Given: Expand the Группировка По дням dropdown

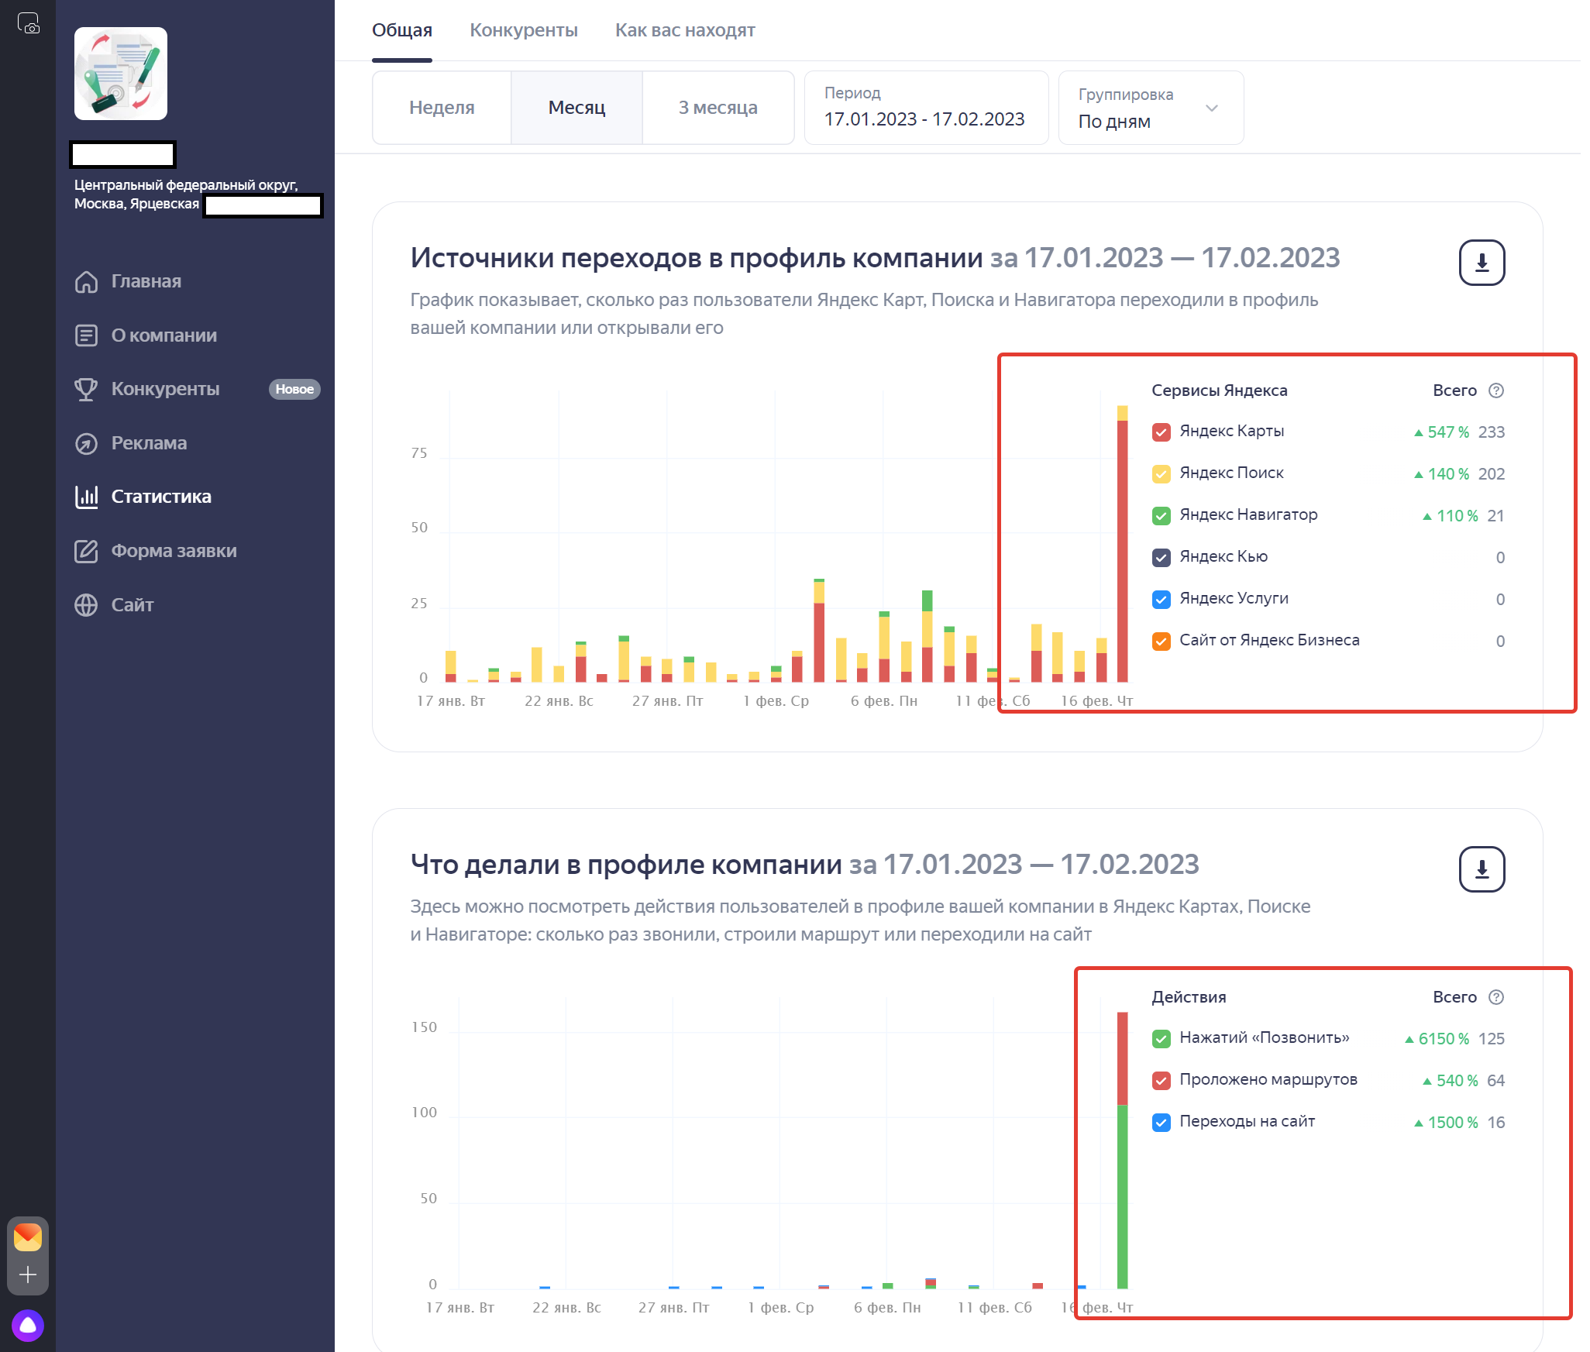Looking at the screenshot, I should [x=1151, y=108].
